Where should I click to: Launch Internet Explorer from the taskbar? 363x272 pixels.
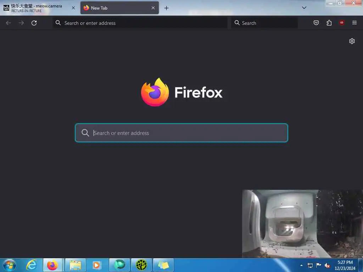point(32,265)
